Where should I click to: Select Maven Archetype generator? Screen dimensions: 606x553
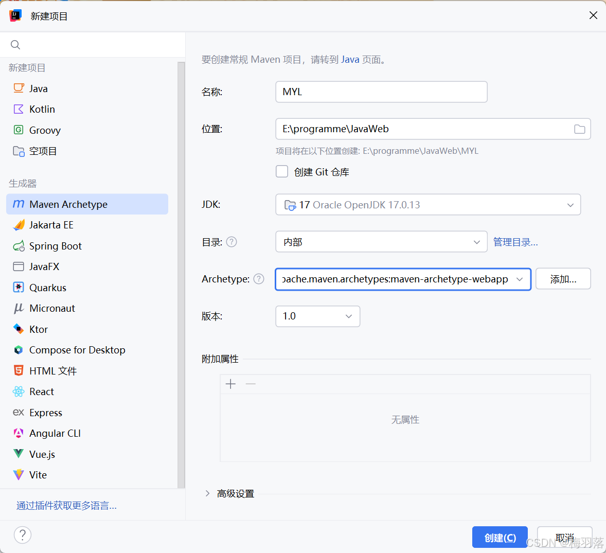[87, 204]
